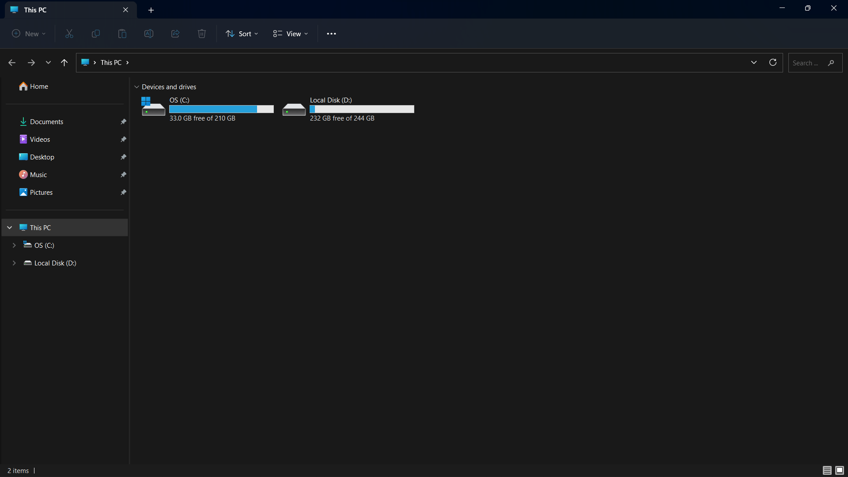
Task: Open the View dropdown menu
Action: 291,34
